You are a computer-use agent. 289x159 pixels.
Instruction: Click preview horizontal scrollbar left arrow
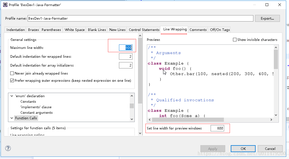[x=150, y=120]
